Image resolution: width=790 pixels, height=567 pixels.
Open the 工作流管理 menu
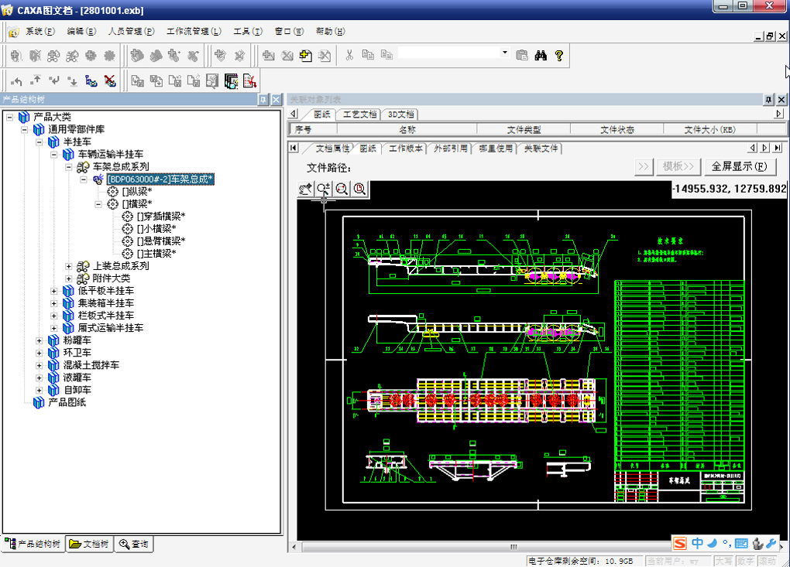(x=194, y=32)
